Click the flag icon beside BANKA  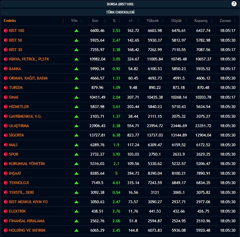6,69
